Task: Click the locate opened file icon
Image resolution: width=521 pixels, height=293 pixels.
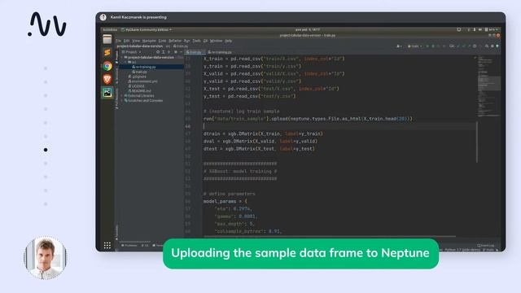Action: (x=158, y=52)
